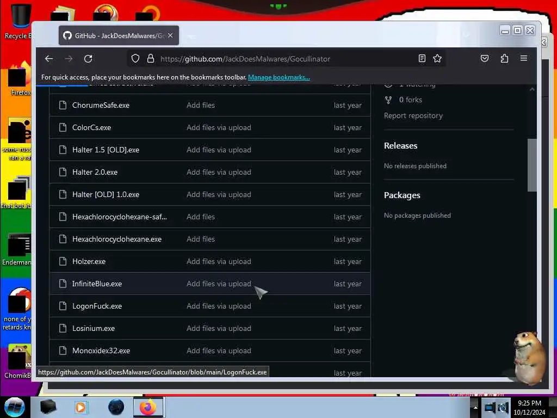Click the forks icon in the sidebar
This screenshot has height=418, width=557.
[x=388, y=100]
